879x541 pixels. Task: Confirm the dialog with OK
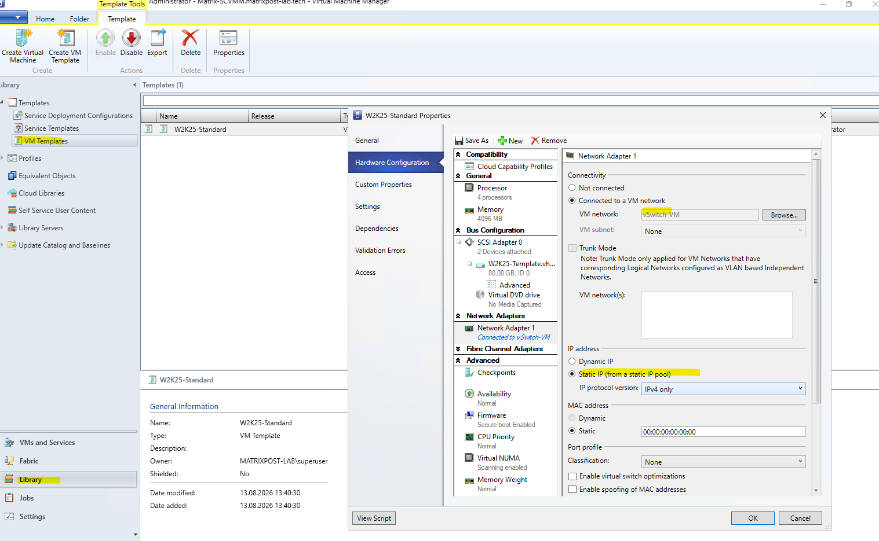(x=753, y=518)
